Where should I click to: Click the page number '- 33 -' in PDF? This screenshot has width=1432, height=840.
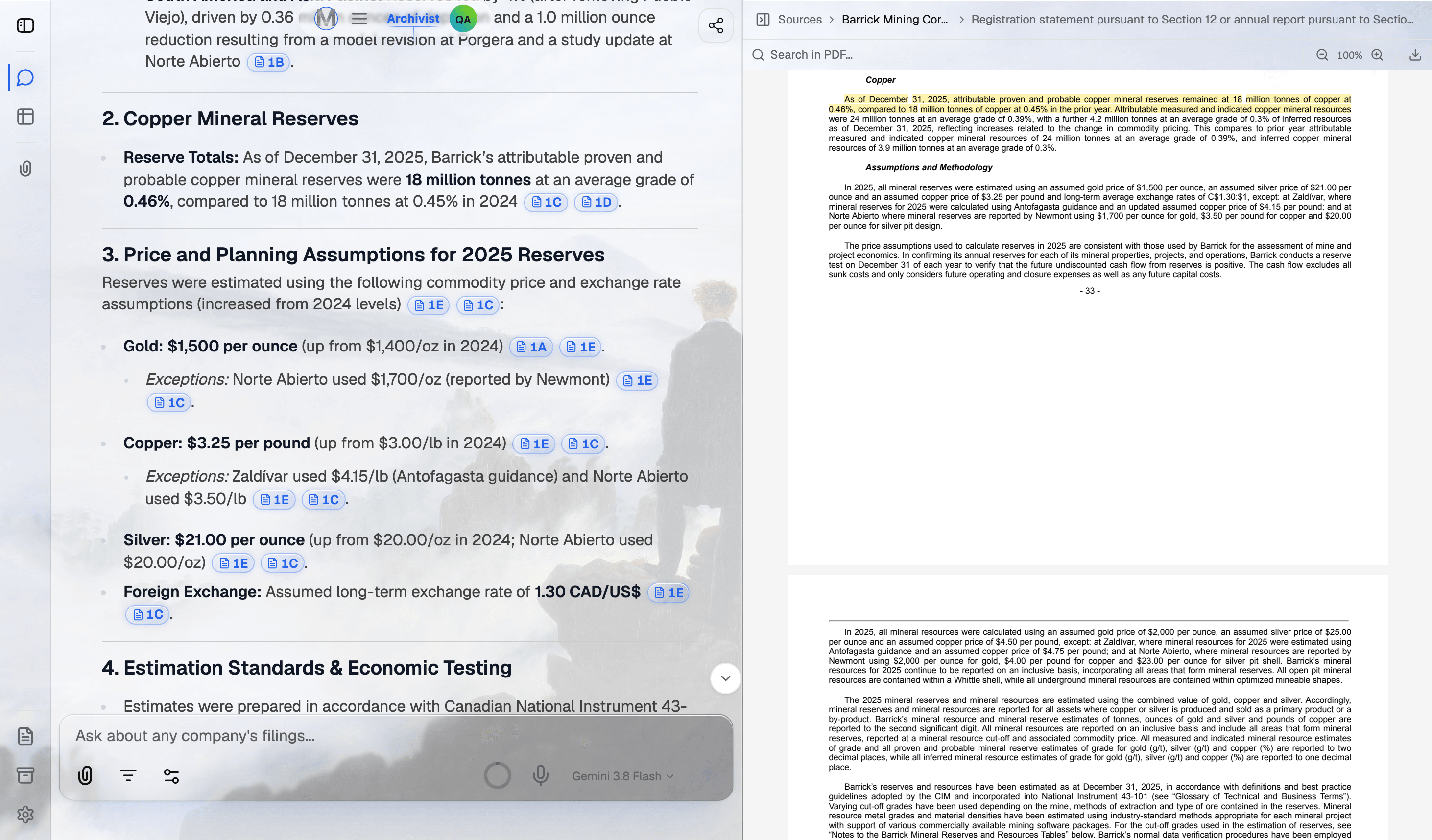click(x=1089, y=291)
